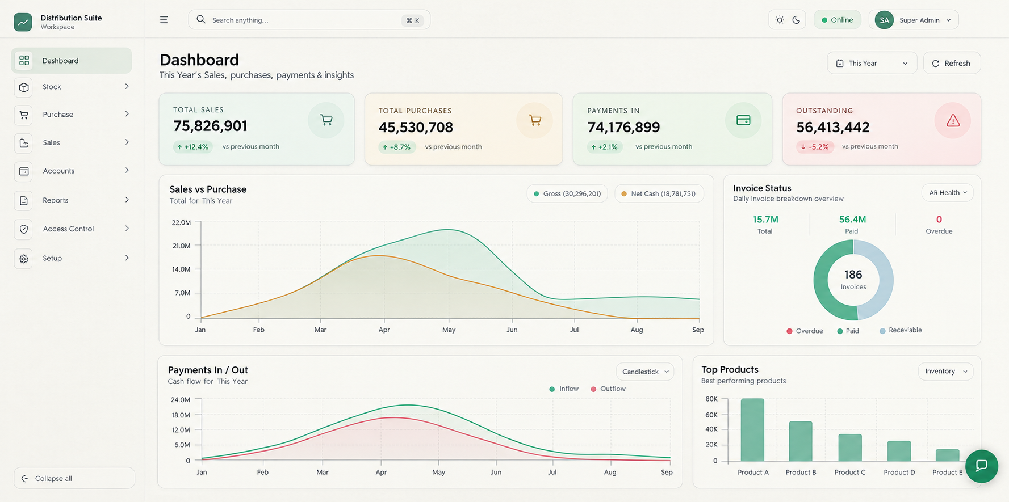The width and height of the screenshot is (1009, 502).
Task: Click the Access Control shield icon
Action: [24, 229]
